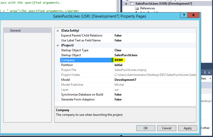This screenshot has width=213, height=137.
Task: Click the SalesPurchLines.rnrproj value
Action: coord(130,70)
